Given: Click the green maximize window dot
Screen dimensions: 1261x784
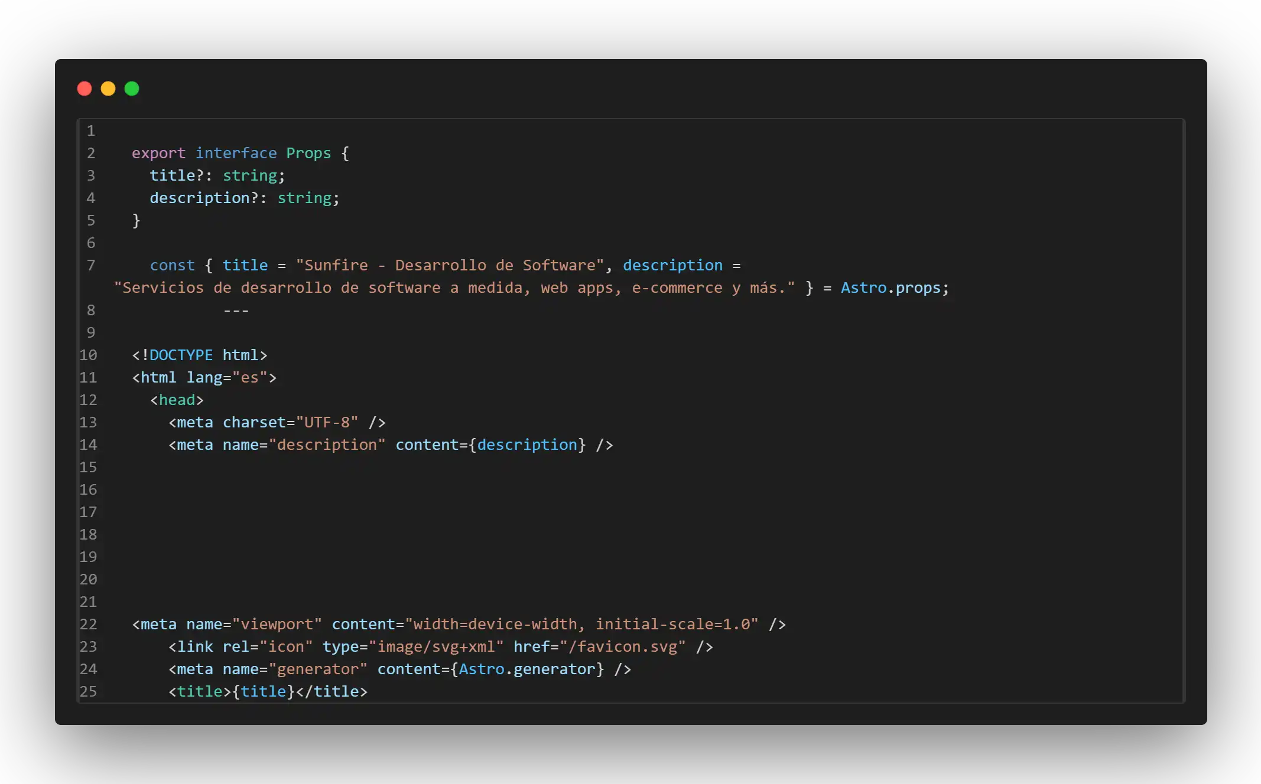Looking at the screenshot, I should pos(132,89).
